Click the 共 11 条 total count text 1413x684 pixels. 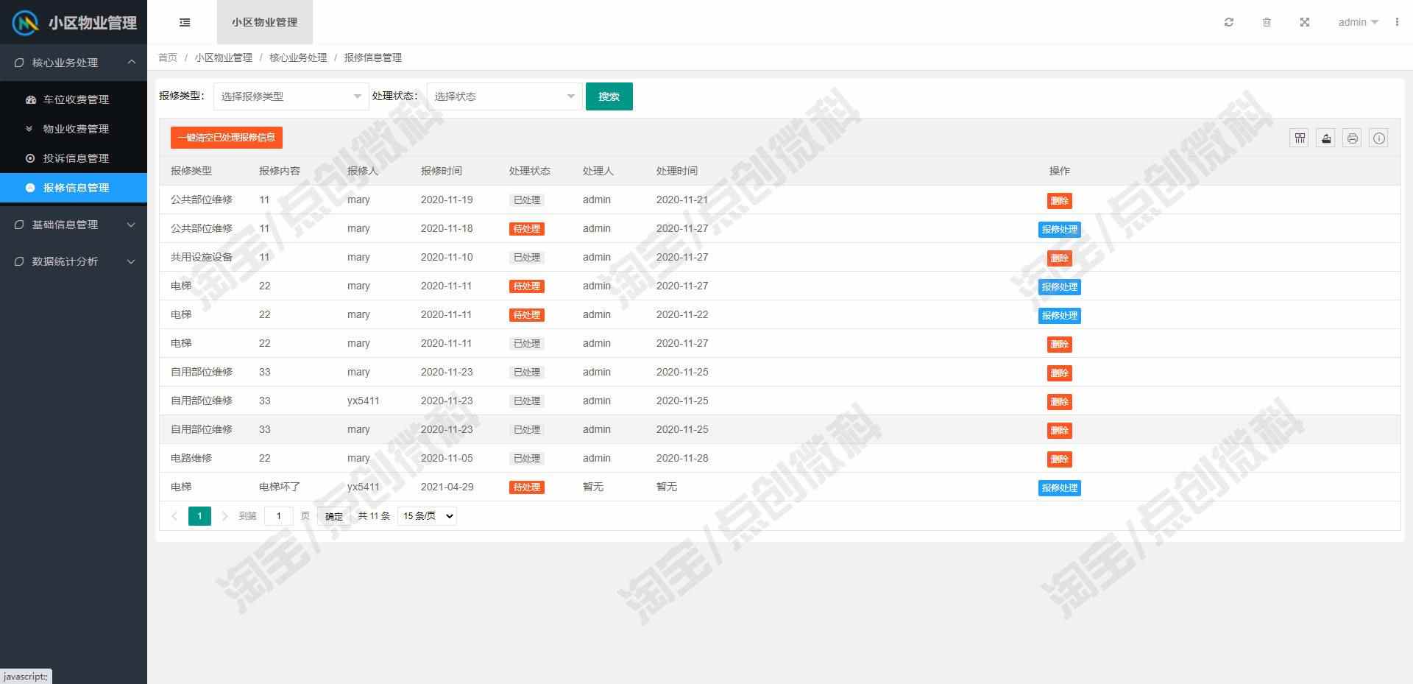click(374, 516)
